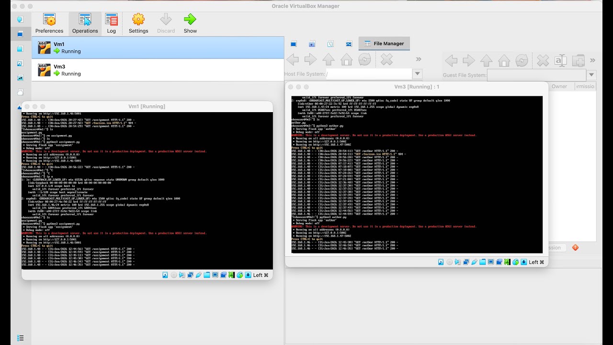
Task: Refresh the host file system pane
Action: coord(364,59)
